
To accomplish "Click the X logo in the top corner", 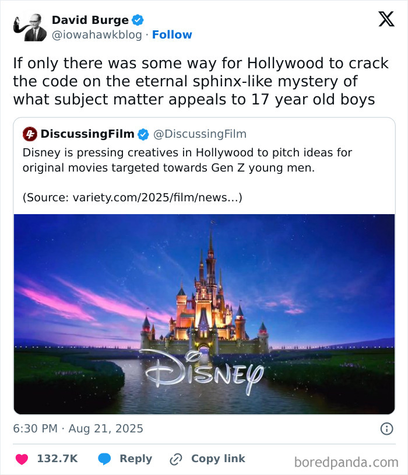I will pyautogui.click(x=387, y=20).
